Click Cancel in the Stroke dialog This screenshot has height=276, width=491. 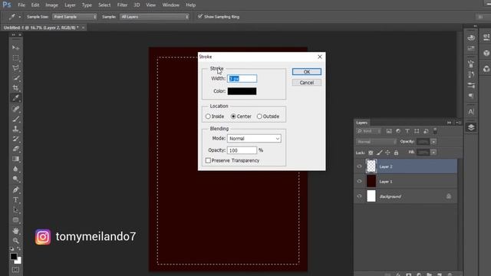click(x=307, y=83)
